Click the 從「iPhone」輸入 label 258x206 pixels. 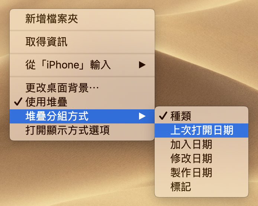coord(68,65)
